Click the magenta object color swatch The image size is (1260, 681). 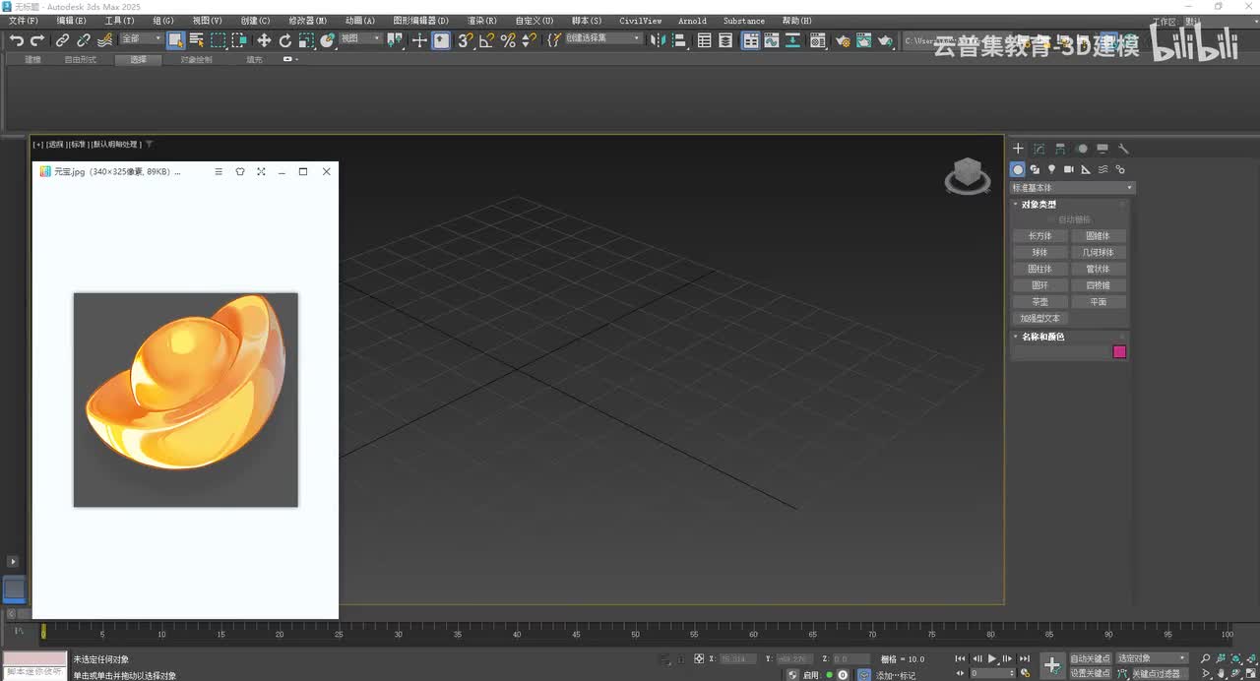tap(1119, 351)
